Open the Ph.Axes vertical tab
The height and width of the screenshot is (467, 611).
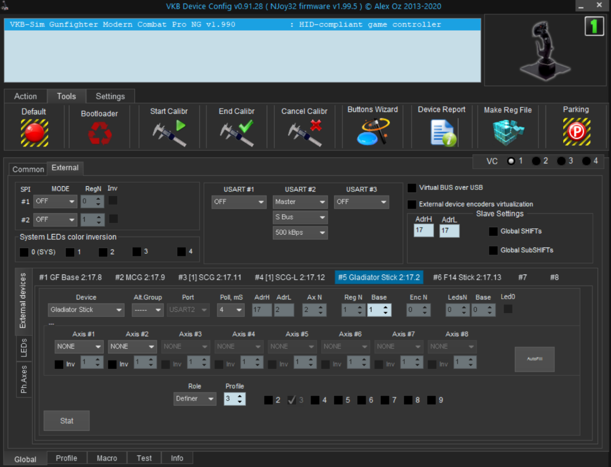(23, 379)
